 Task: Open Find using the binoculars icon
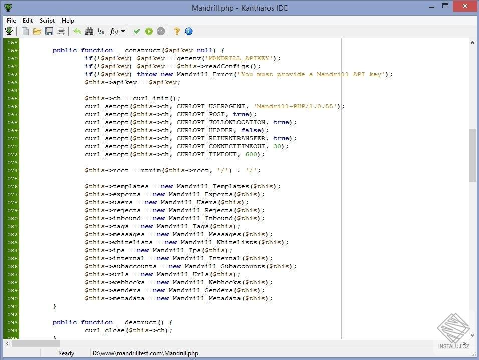89,31
